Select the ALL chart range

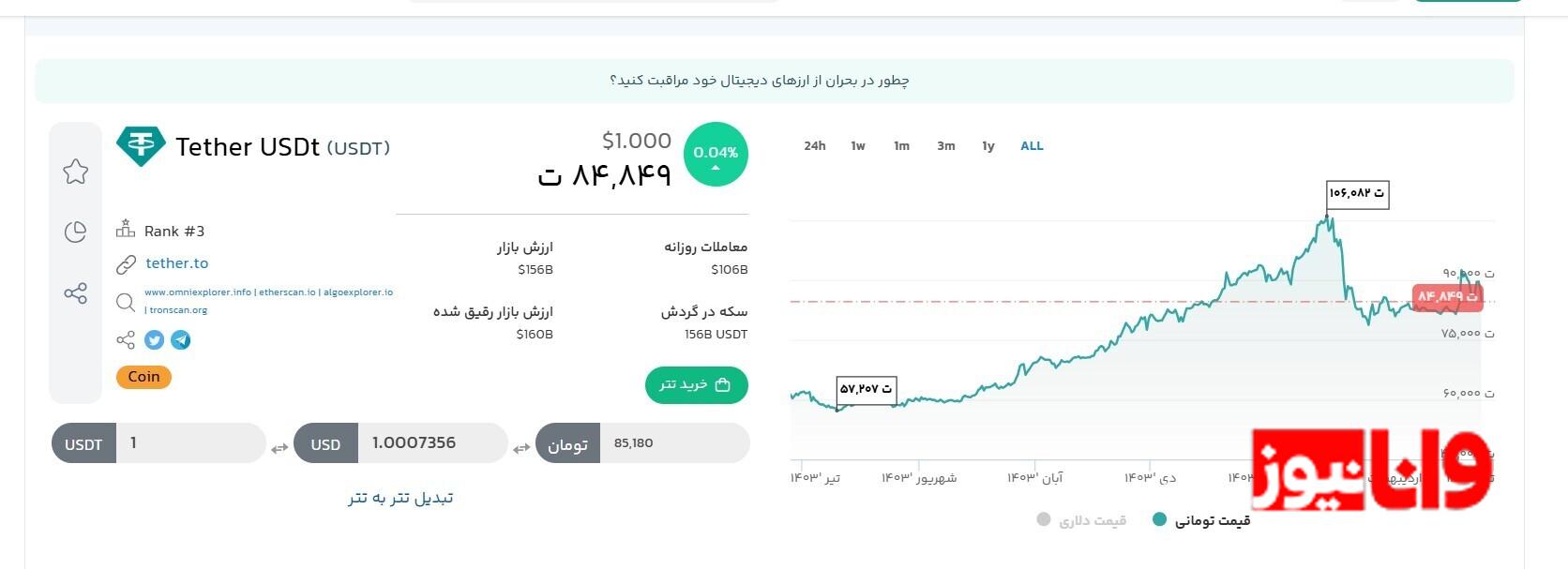point(1032,146)
